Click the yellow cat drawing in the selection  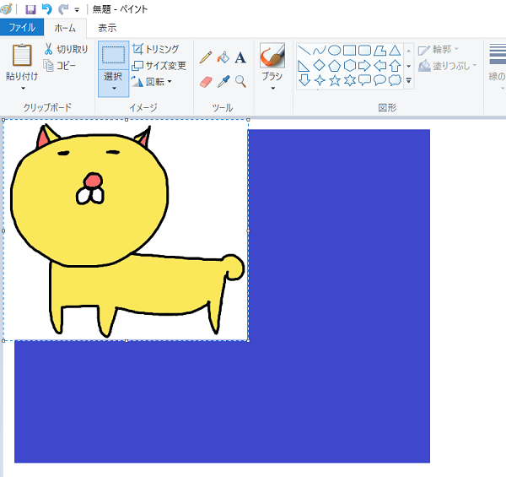click(127, 230)
